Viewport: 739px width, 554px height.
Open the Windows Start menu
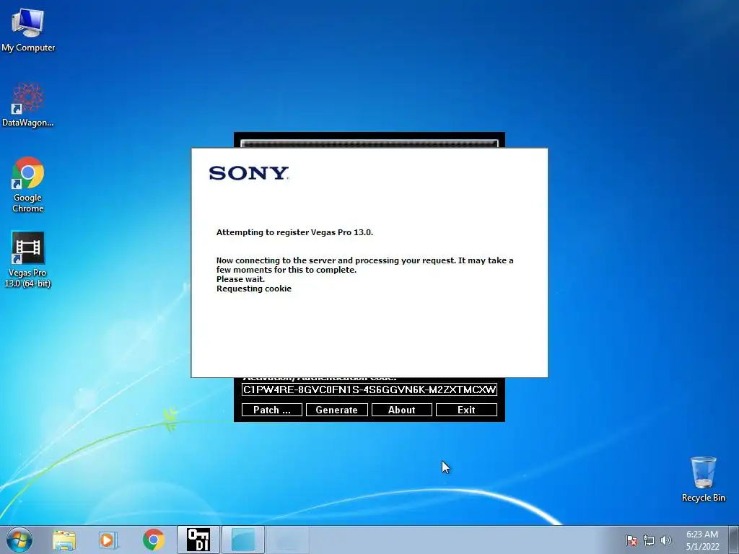[19, 540]
